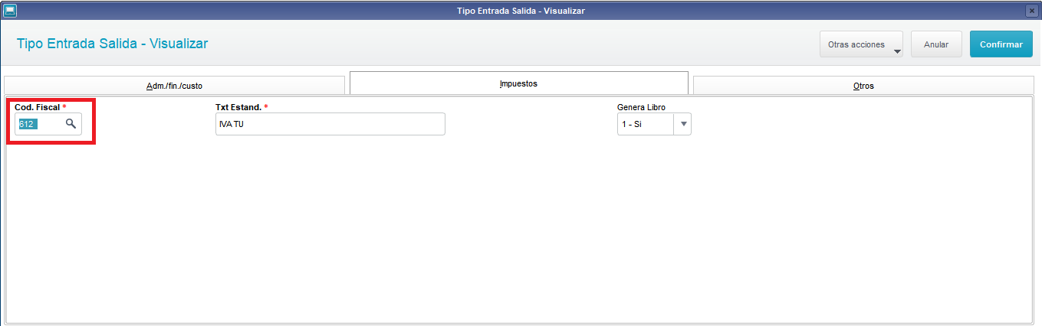Image resolution: width=1042 pixels, height=326 pixels.
Task: Click the 'Tipo Entrada Salida - Visualizar' page heading
Action: [112, 44]
